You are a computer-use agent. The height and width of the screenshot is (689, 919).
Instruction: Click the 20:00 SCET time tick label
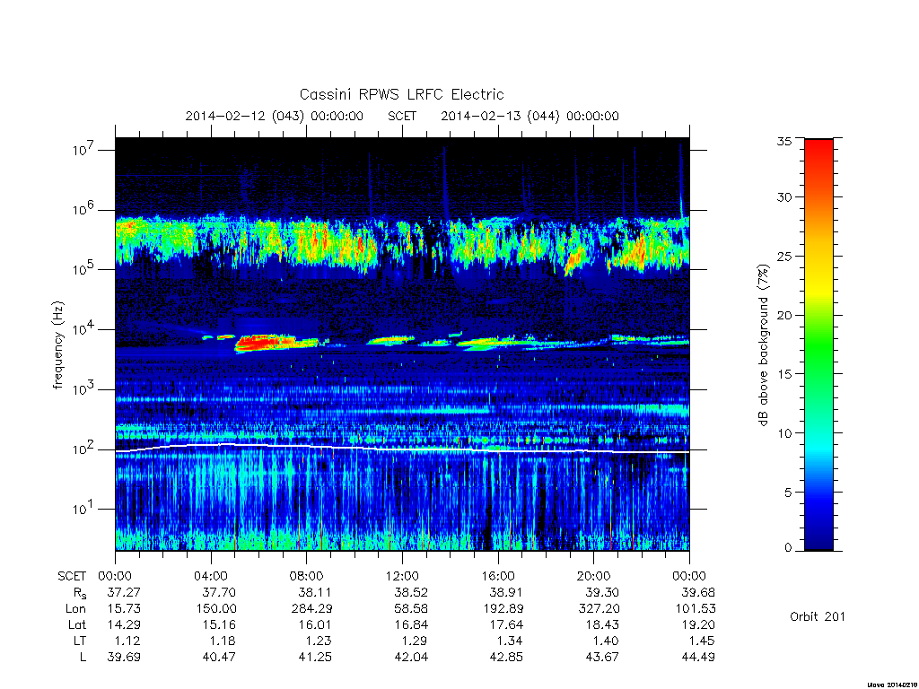(x=594, y=576)
